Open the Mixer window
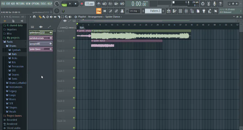The height and width of the screenshot is (130, 243). [x=186, y=11]
